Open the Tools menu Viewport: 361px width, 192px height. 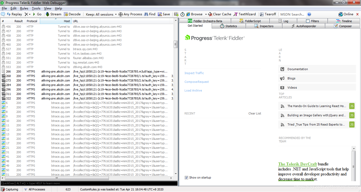pos(36,8)
